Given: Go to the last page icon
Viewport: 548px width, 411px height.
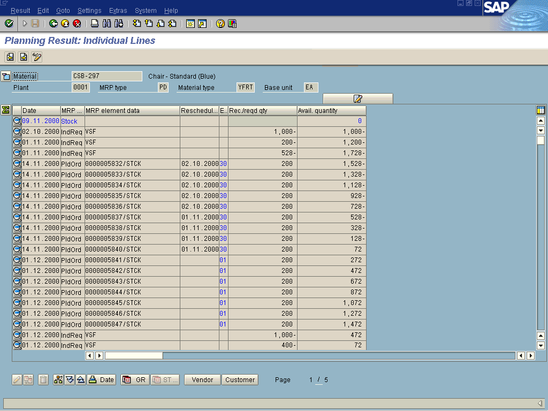Looking at the screenshot, I should pos(173,24).
